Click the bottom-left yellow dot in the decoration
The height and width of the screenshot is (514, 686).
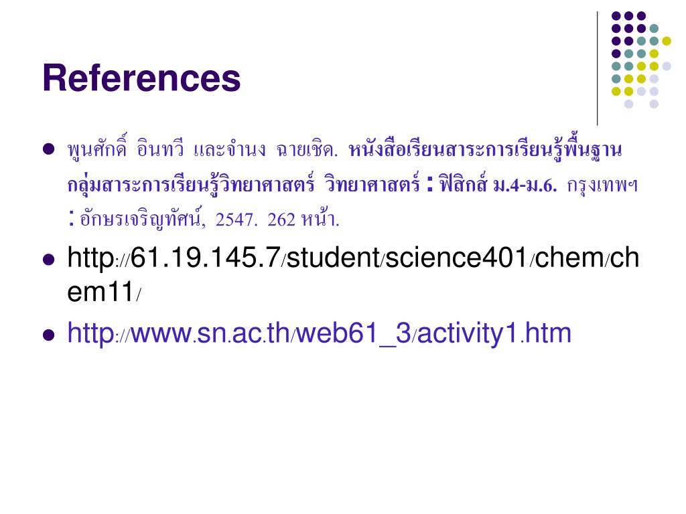click(x=616, y=91)
